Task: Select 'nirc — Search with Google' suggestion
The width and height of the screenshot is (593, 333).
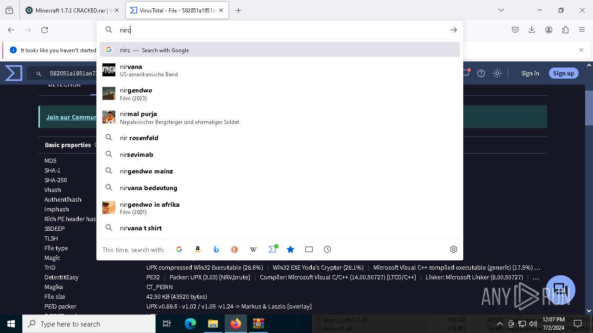Action: [280, 50]
